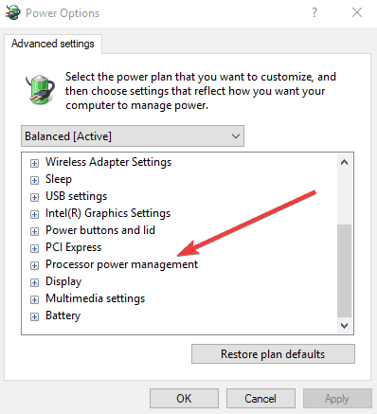This screenshot has width=377, height=414.
Task: Confirm changes with the OK button
Action: (184, 399)
